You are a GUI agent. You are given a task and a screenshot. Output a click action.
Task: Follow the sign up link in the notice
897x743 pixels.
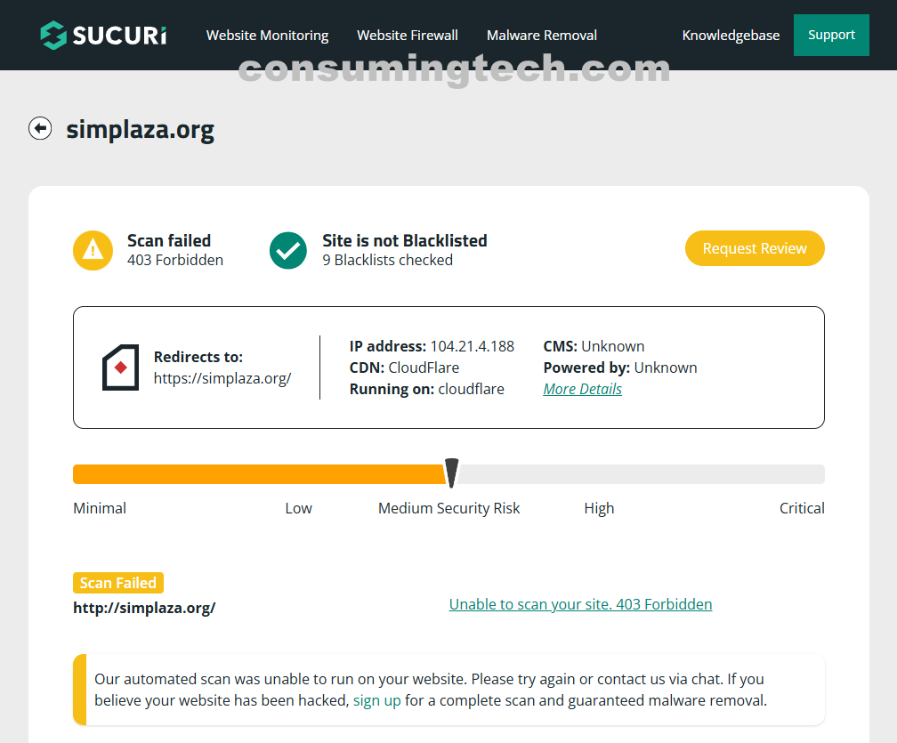click(376, 700)
